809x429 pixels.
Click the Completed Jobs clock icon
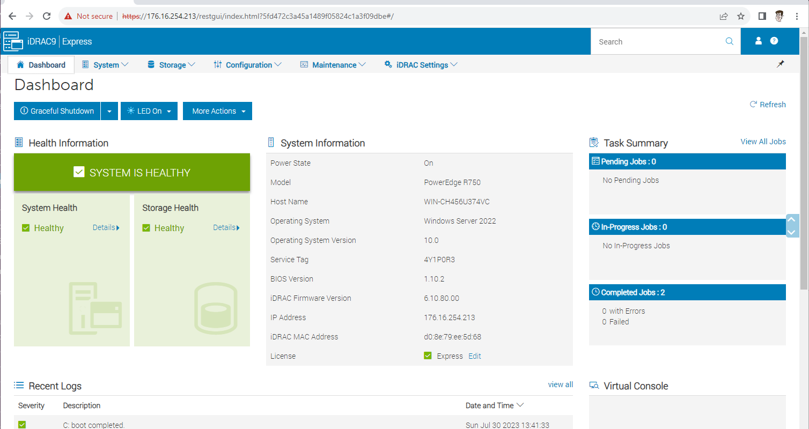point(595,292)
